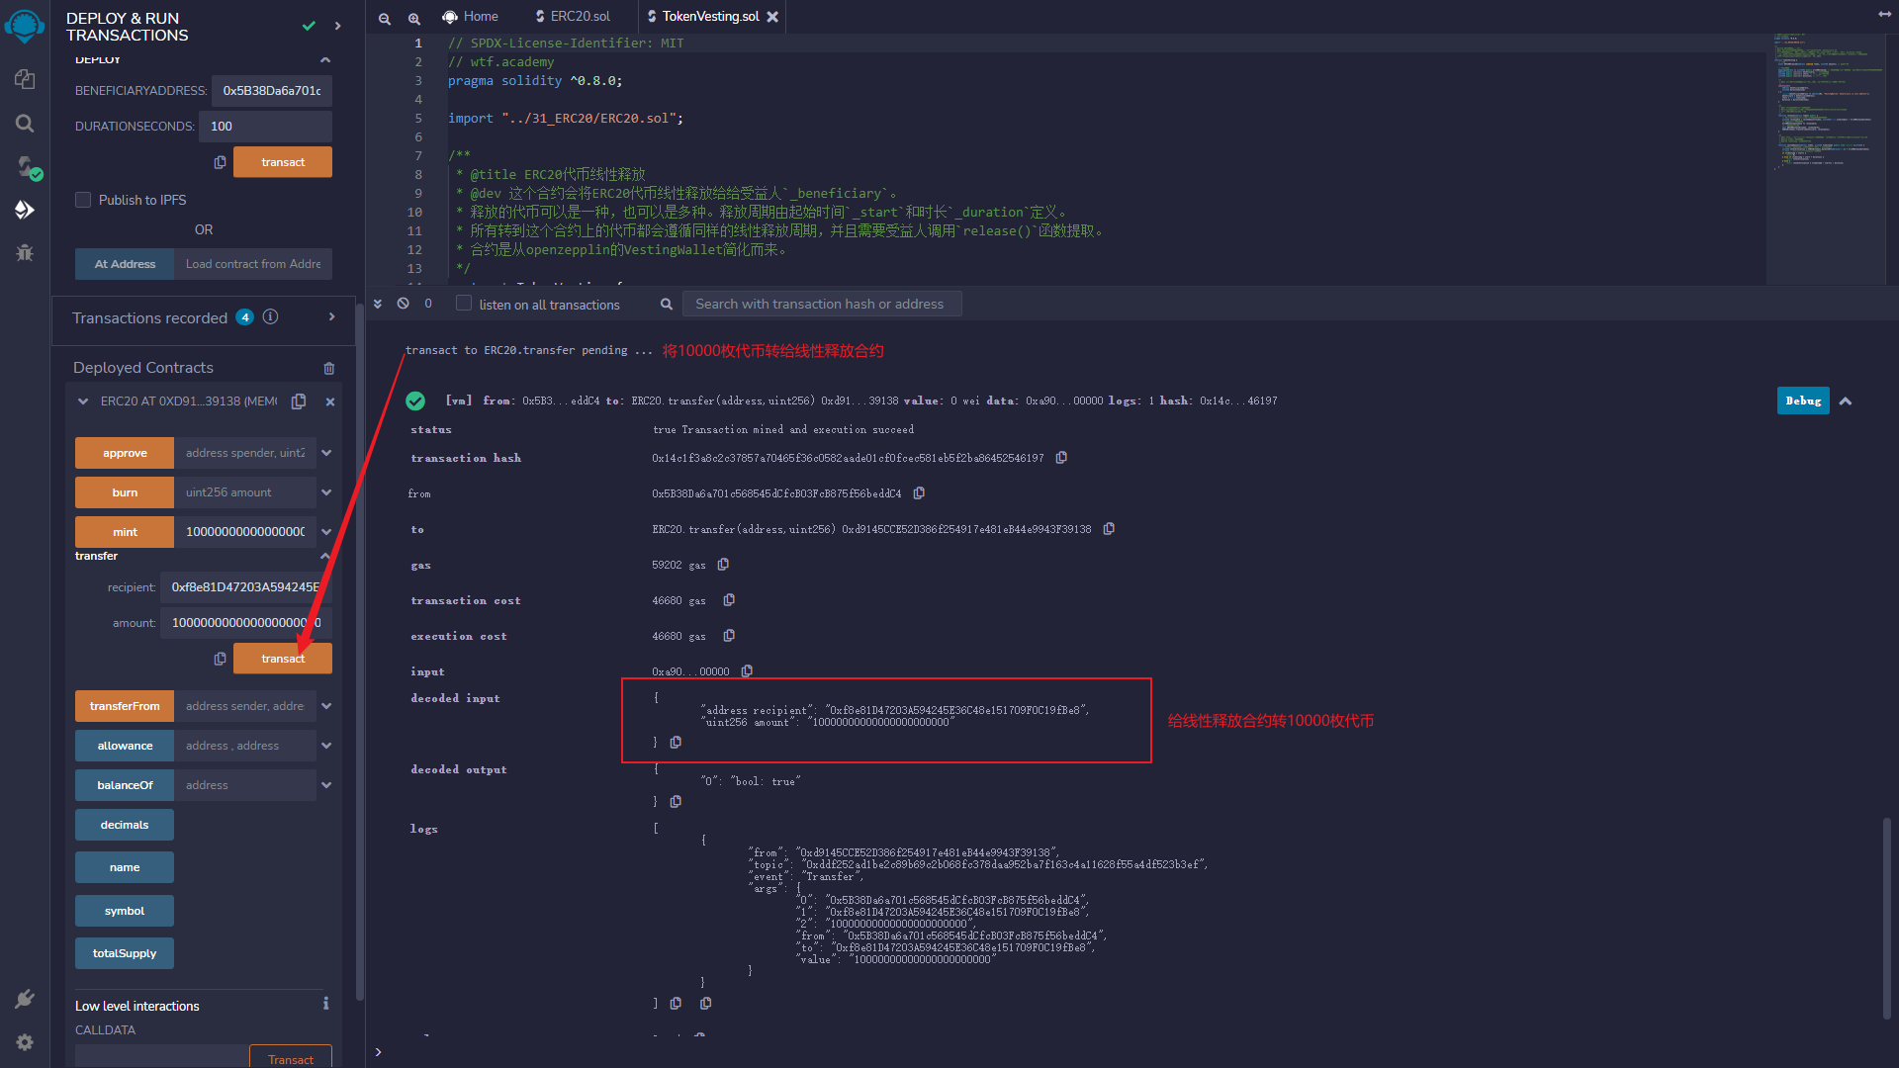The height and width of the screenshot is (1068, 1899).
Task: Call the decimals function
Action: pos(125,825)
